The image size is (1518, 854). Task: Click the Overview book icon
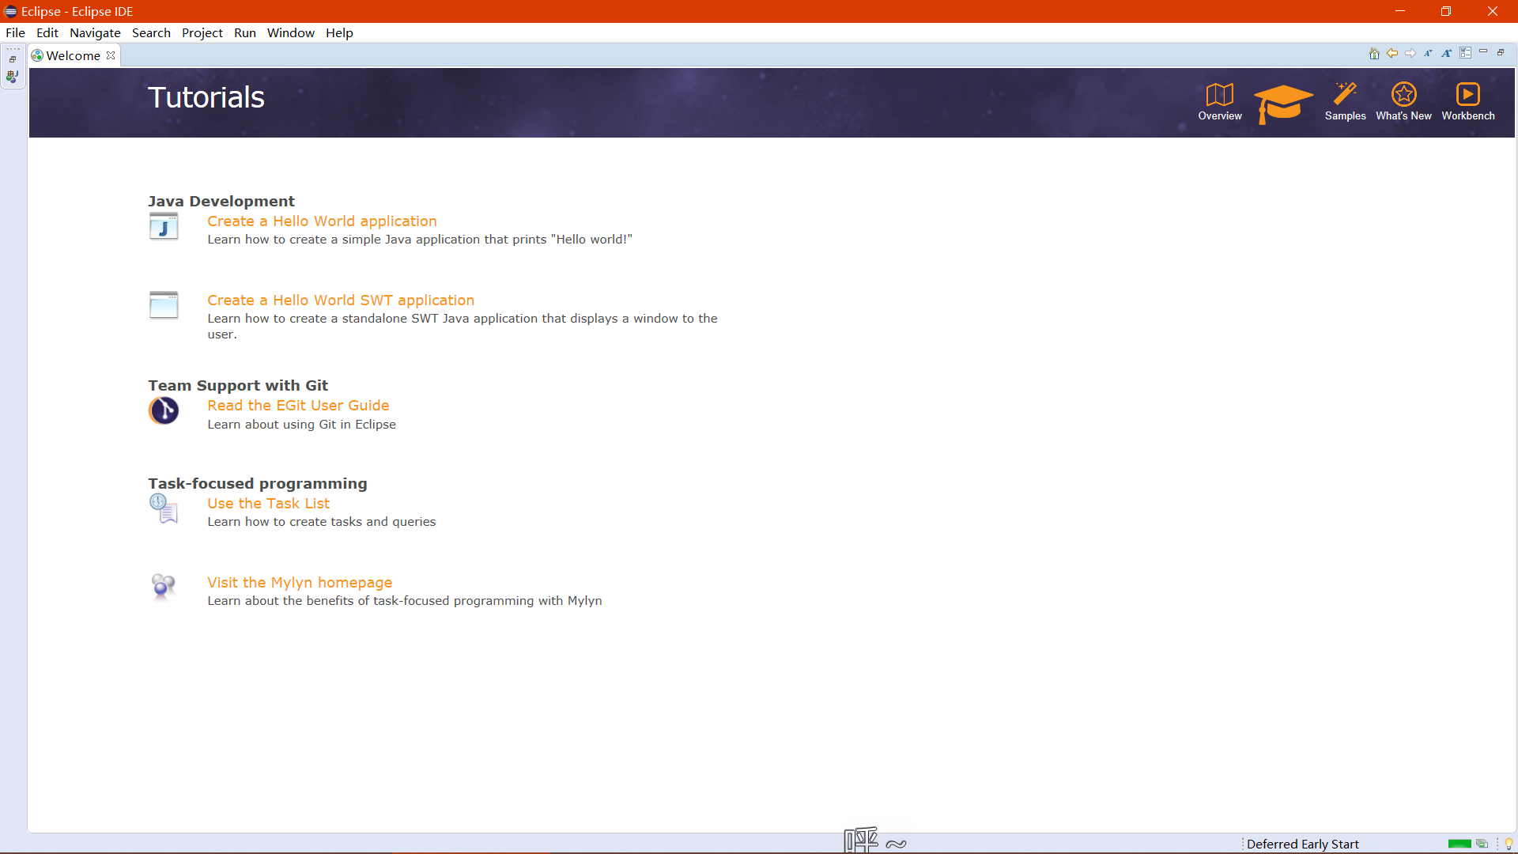(1219, 95)
